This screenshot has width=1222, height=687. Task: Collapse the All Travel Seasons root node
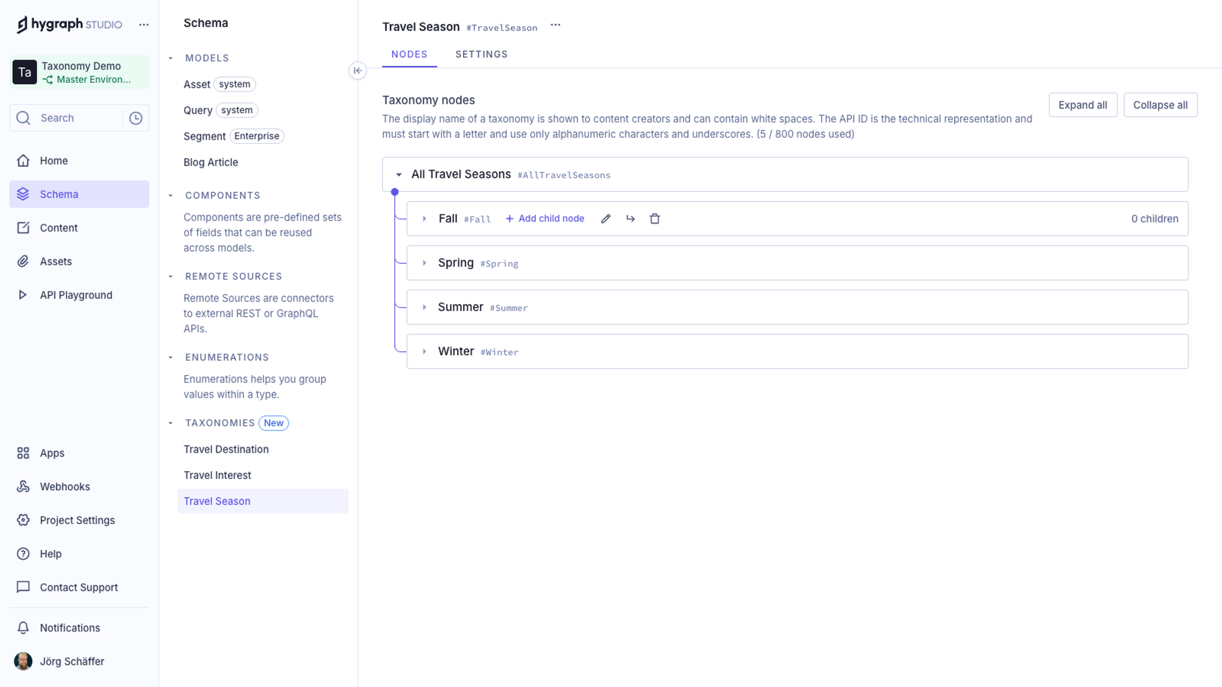[399, 175]
